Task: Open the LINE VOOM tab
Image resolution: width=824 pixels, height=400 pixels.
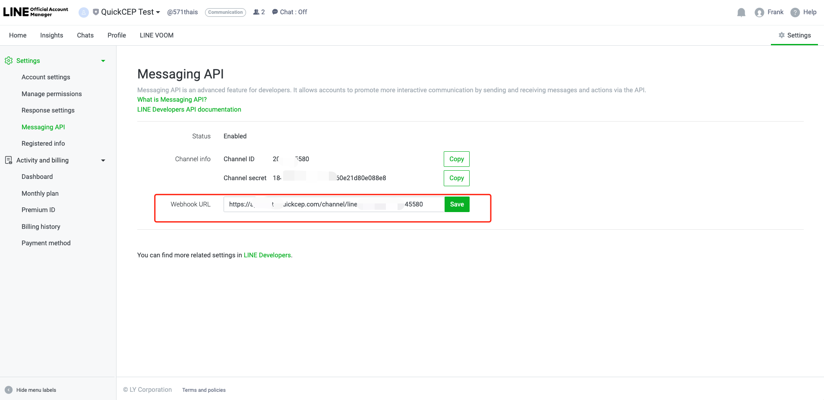Action: (157, 35)
